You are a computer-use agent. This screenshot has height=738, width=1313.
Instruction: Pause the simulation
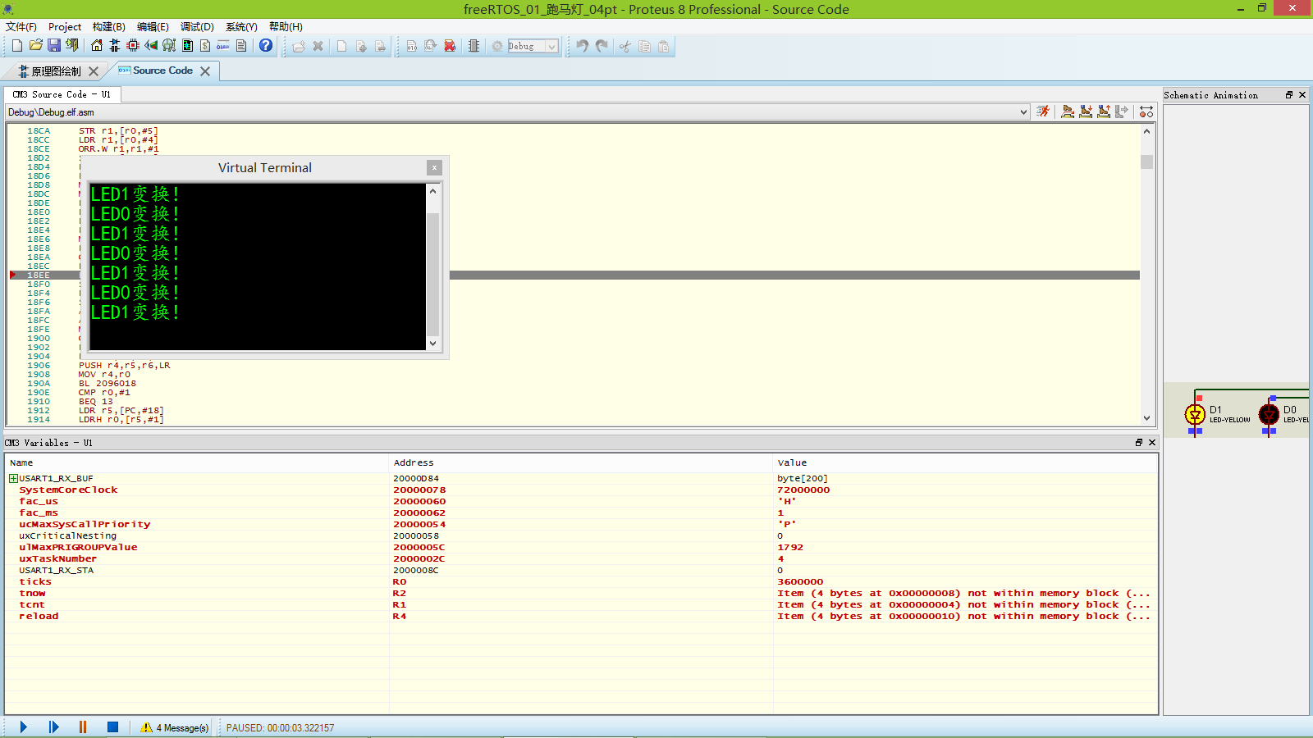(83, 727)
